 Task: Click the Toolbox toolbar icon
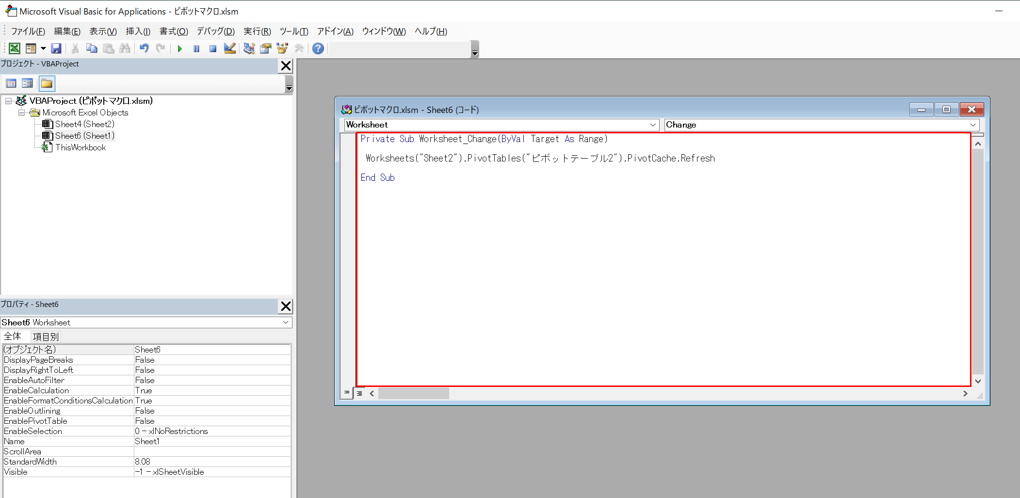coord(299,48)
